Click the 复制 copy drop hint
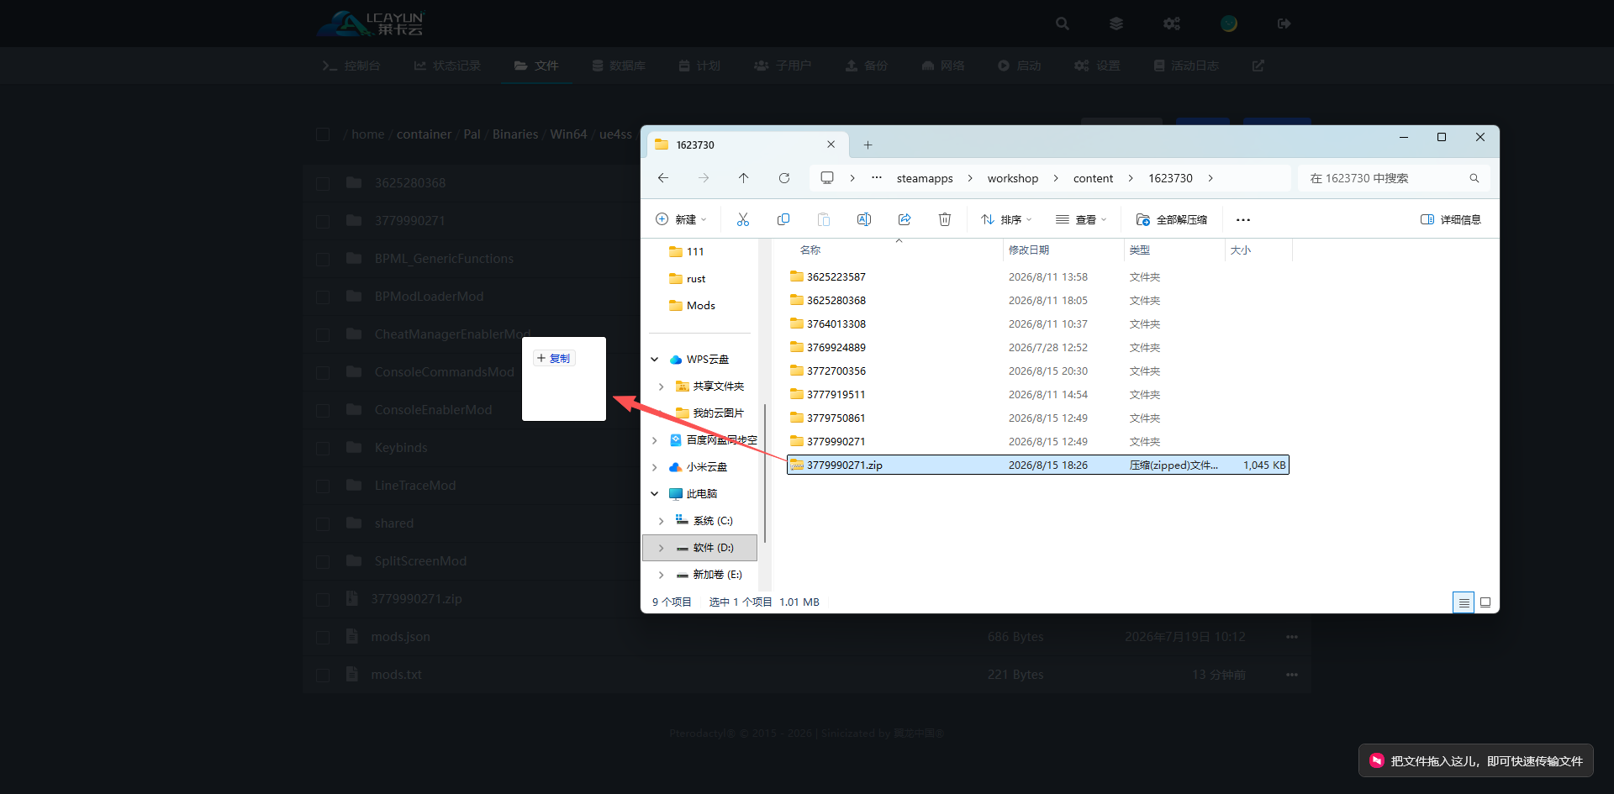Image resolution: width=1614 pixels, height=794 pixels. [554, 358]
